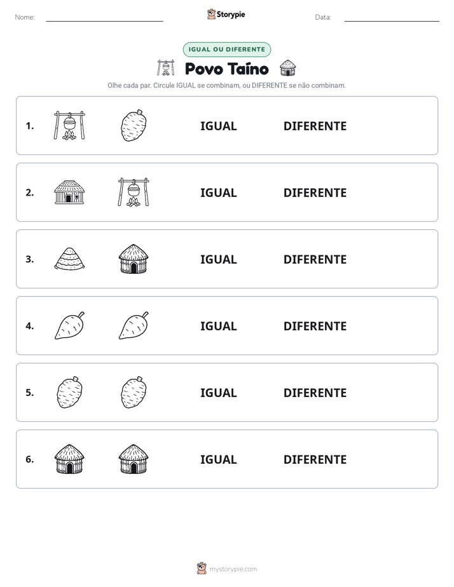Click the left round hut in row 6

pyautogui.click(x=69, y=459)
